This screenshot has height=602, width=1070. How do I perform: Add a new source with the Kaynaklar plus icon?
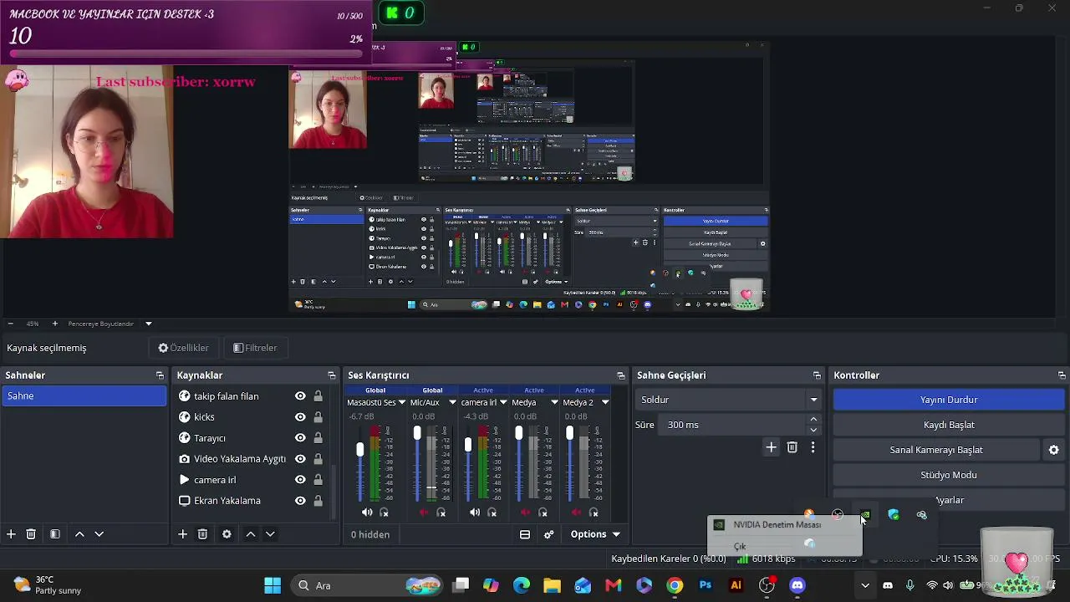(x=182, y=534)
